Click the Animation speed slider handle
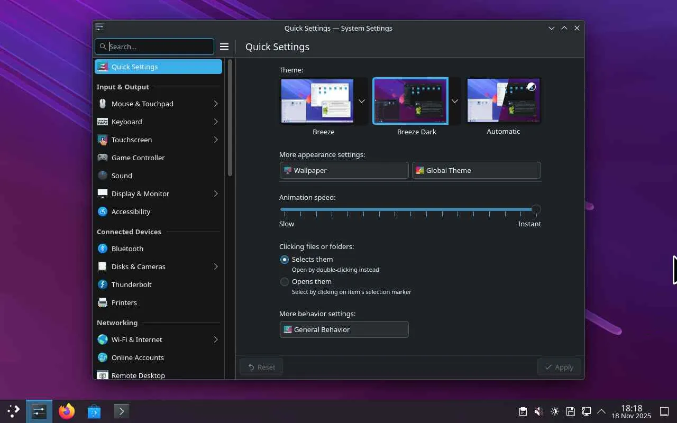Viewport: 677px width, 423px height. tap(536, 209)
